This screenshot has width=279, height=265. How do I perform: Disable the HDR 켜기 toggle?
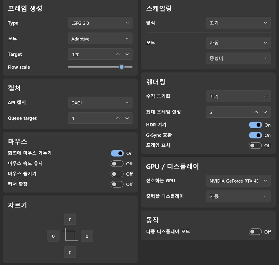(255, 125)
